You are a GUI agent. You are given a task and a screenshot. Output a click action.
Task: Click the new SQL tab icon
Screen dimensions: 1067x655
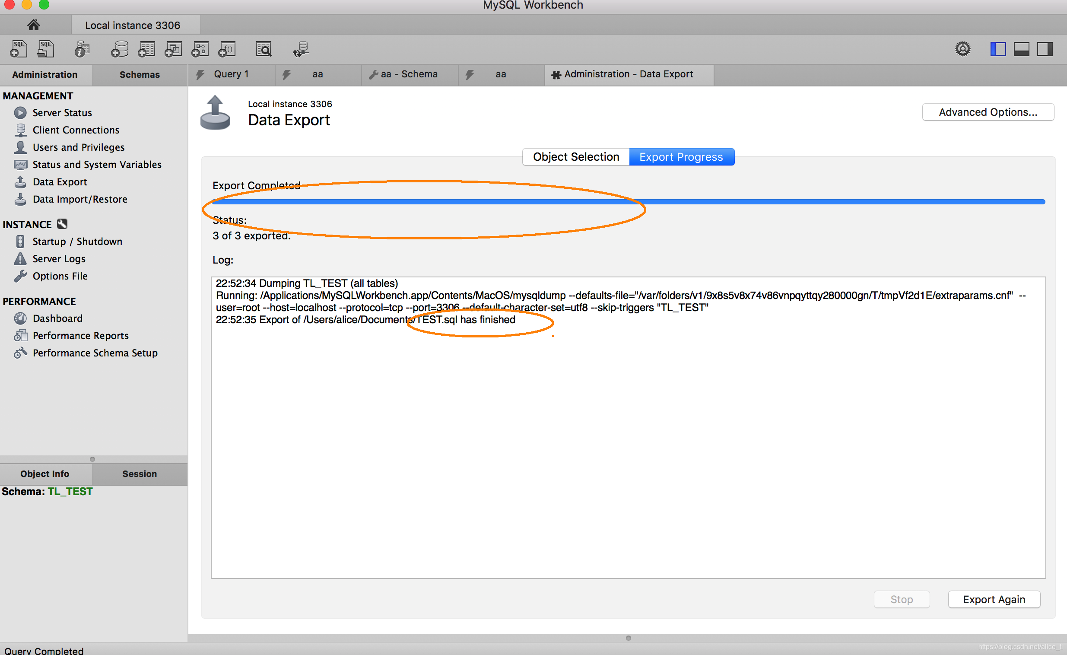coord(19,49)
